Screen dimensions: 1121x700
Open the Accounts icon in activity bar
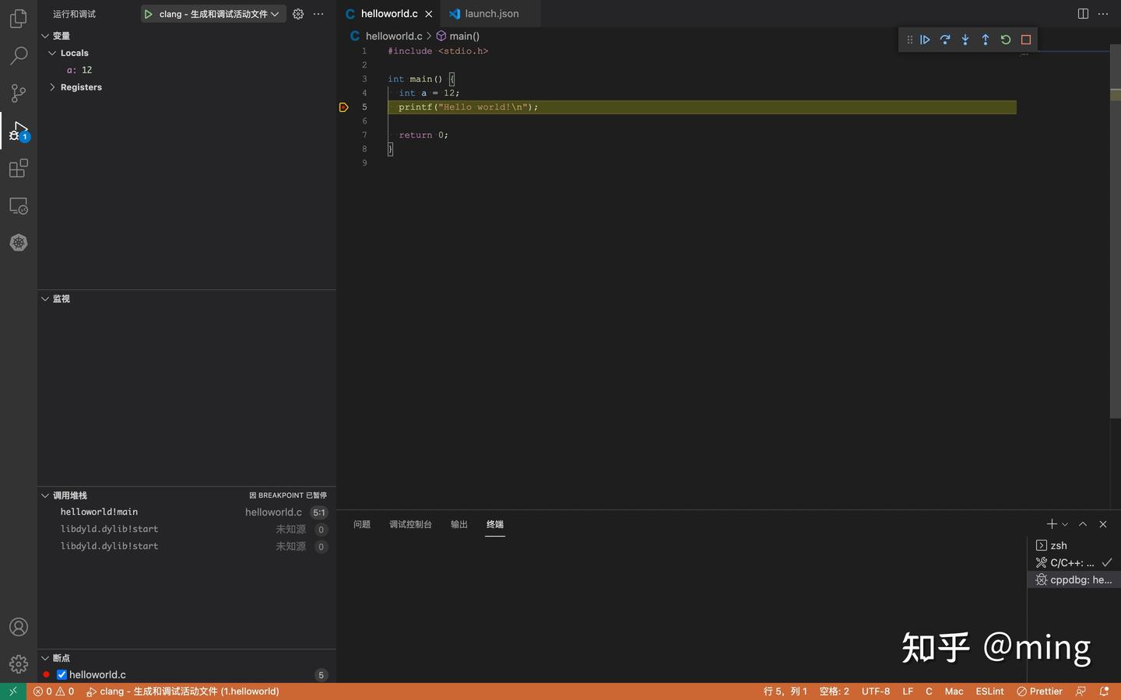19,627
